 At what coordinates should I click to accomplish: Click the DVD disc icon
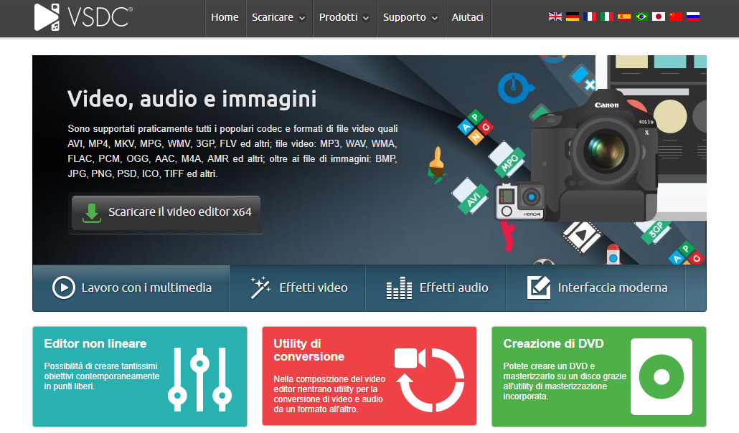point(662,376)
